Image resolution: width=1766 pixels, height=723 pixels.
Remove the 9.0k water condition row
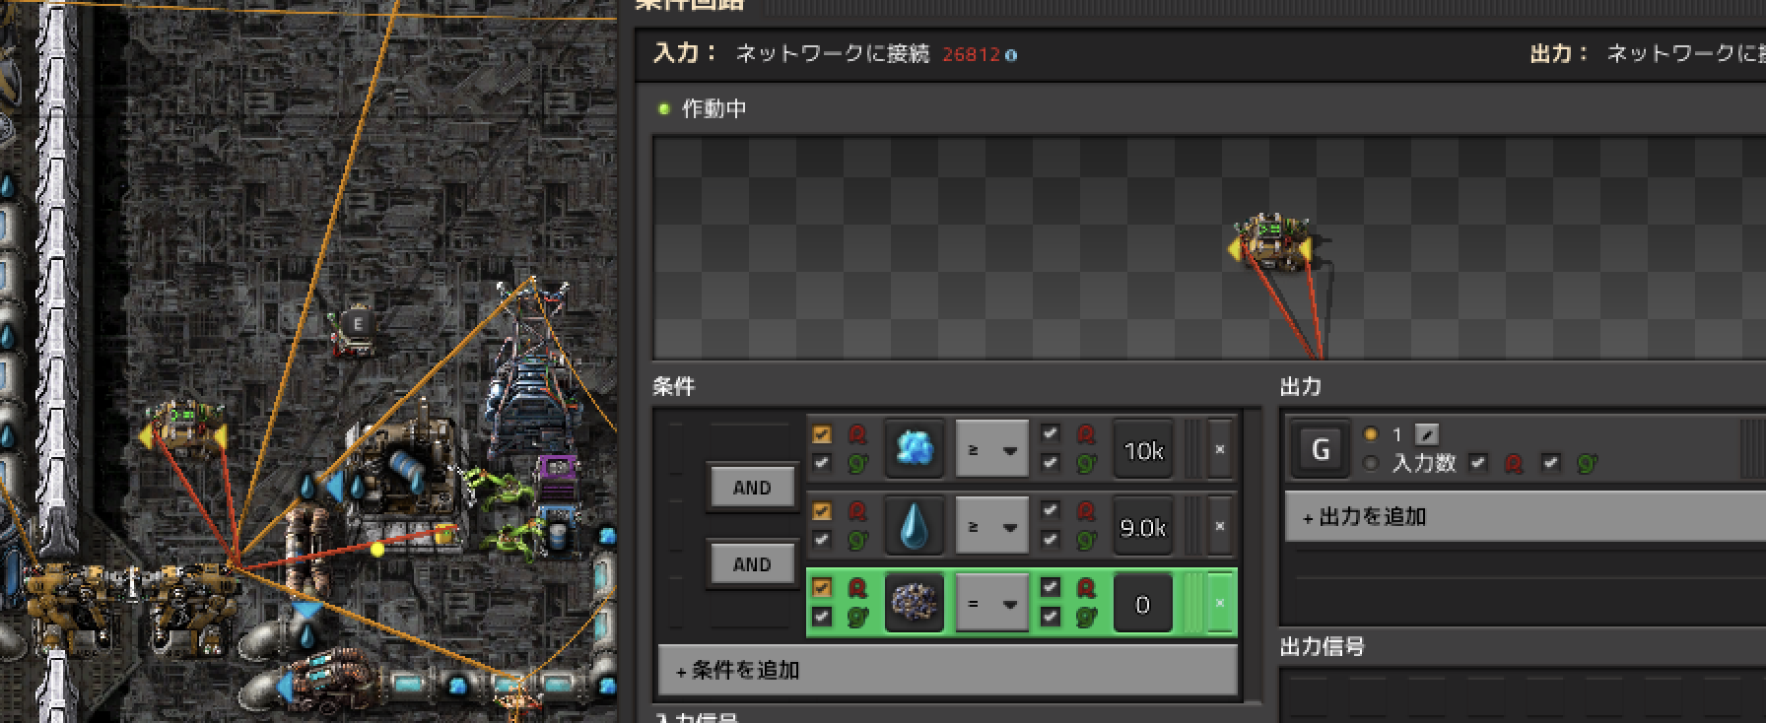pos(1219,526)
